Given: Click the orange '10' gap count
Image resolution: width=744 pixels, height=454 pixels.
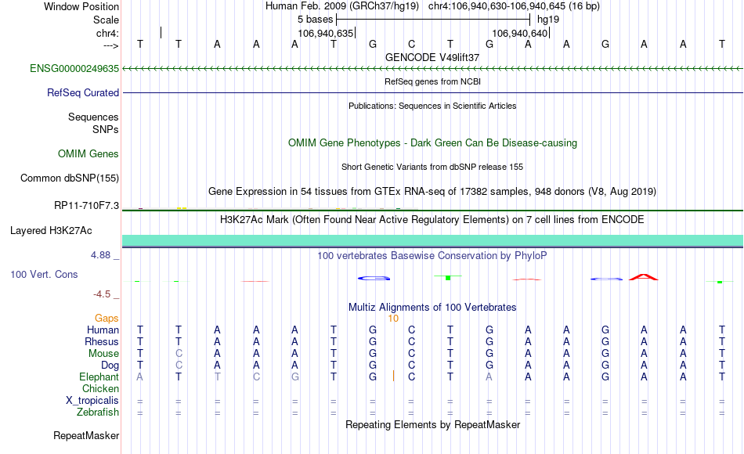Looking at the screenshot, I should (x=393, y=319).
